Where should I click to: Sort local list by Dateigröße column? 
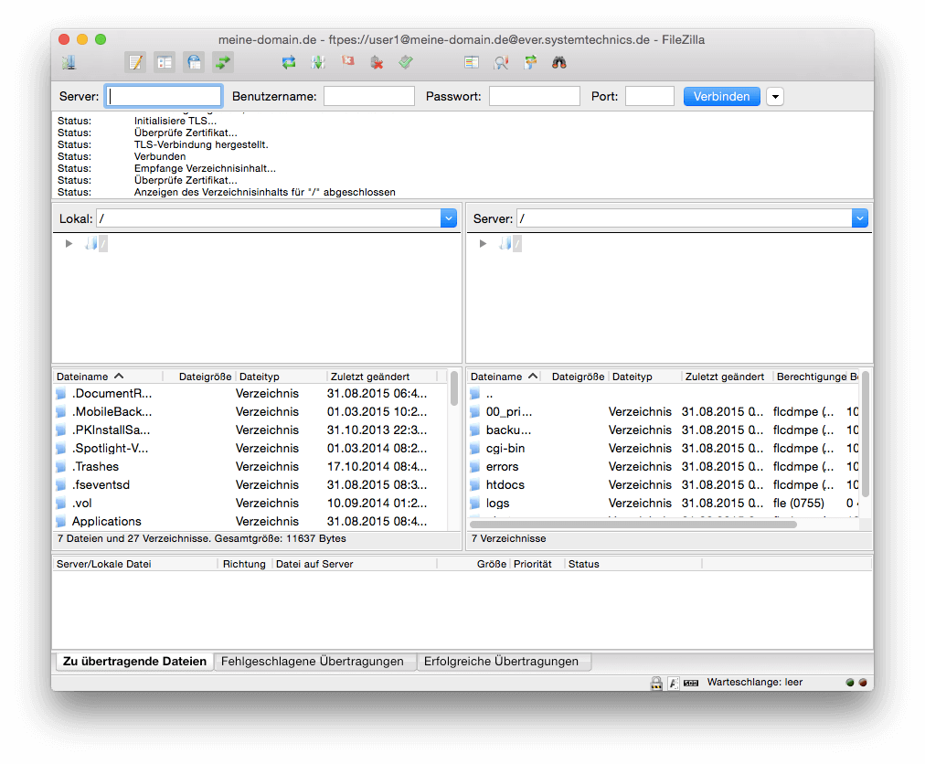pyautogui.click(x=199, y=377)
